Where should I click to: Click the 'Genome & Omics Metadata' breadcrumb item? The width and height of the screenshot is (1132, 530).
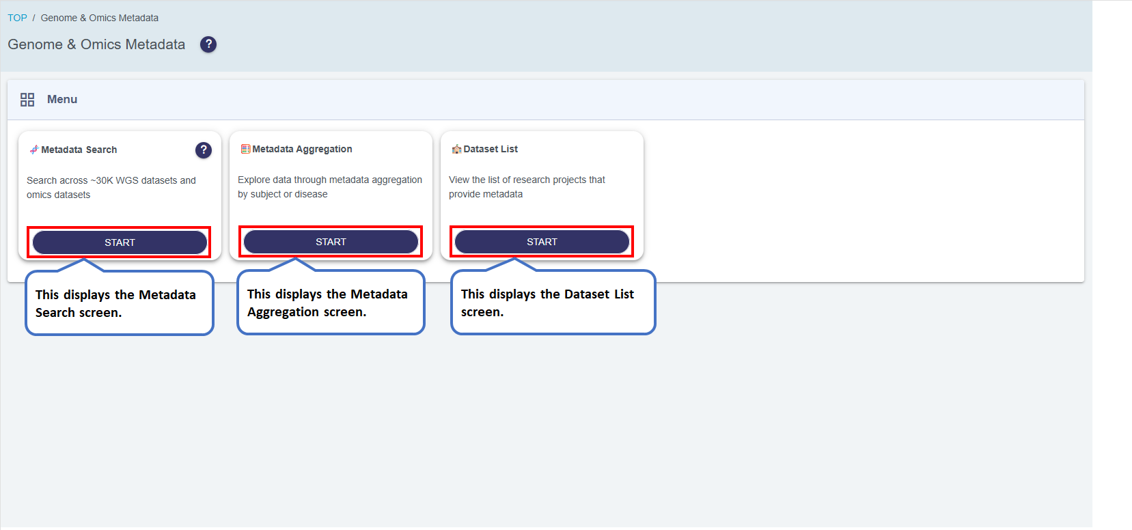point(100,18)
